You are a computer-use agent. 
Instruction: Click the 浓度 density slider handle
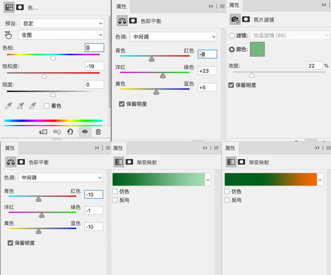(x=252, y=75)
